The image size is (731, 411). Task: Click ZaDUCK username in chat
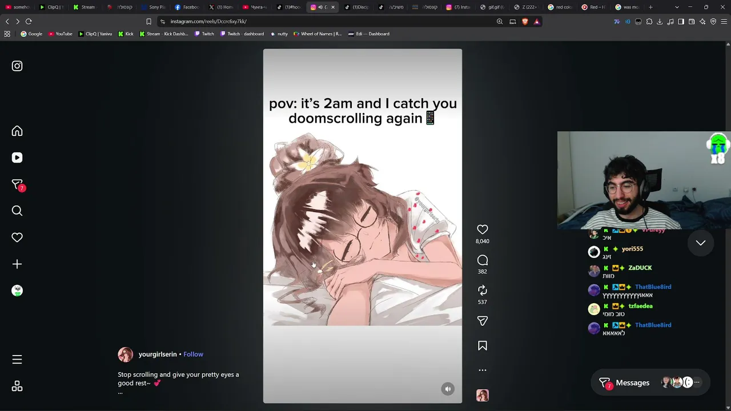[x=640, y=268]
